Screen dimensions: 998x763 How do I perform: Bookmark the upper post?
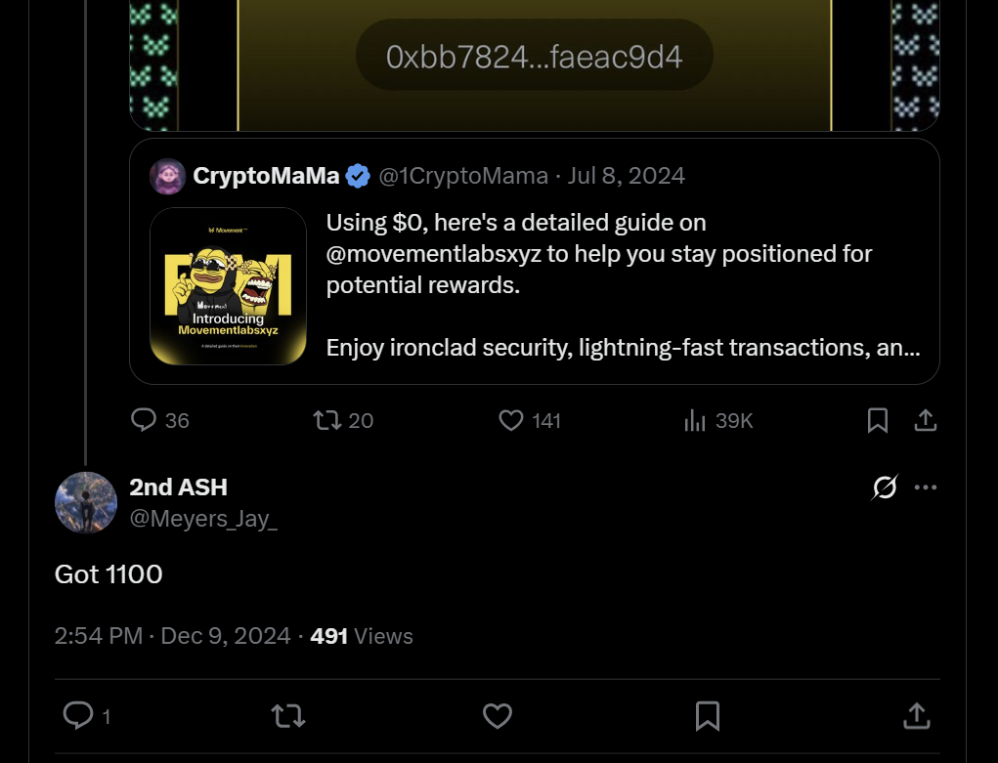[x=878, y=420]
